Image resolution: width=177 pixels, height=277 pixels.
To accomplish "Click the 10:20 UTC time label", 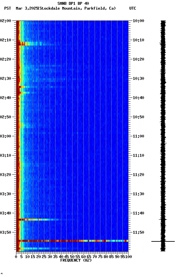I will point(138,59).
